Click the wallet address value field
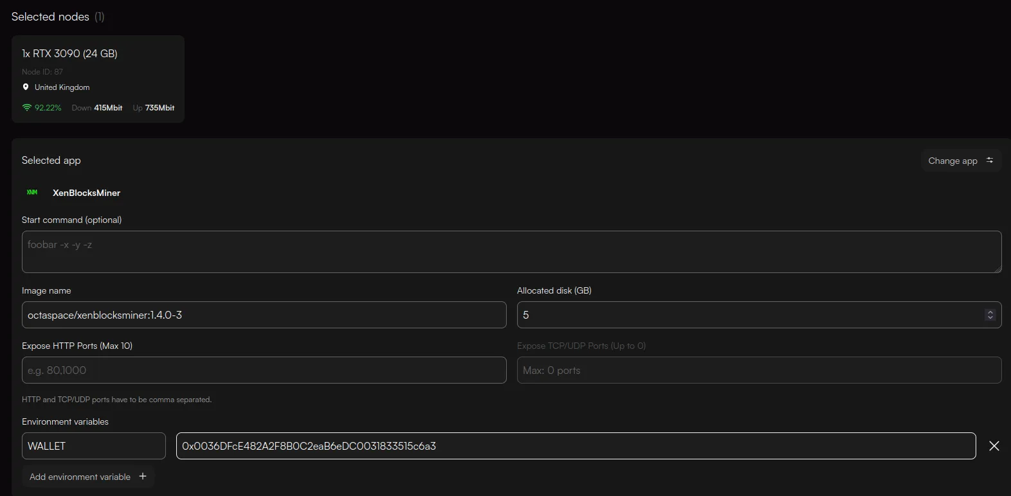The width and height of the screenshot is (1011, 496). pos(576,446)
